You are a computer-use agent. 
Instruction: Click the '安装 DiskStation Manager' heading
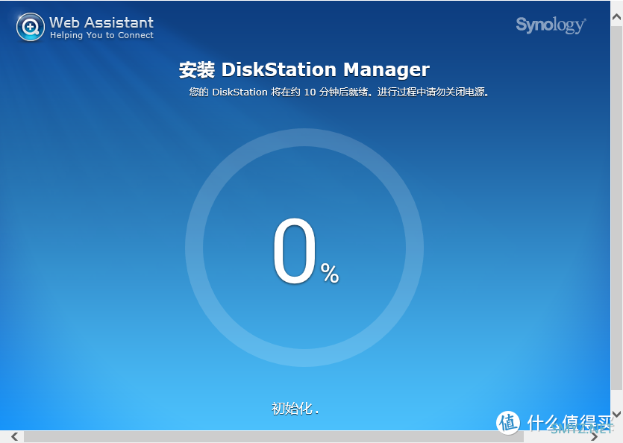304,70
